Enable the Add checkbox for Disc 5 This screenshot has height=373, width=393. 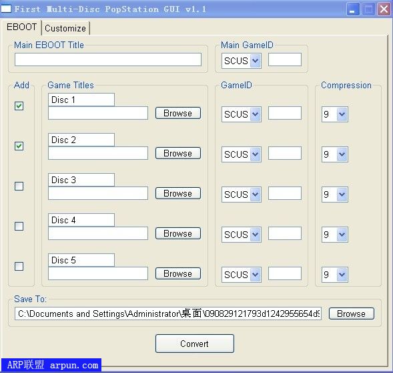(19, 266)
